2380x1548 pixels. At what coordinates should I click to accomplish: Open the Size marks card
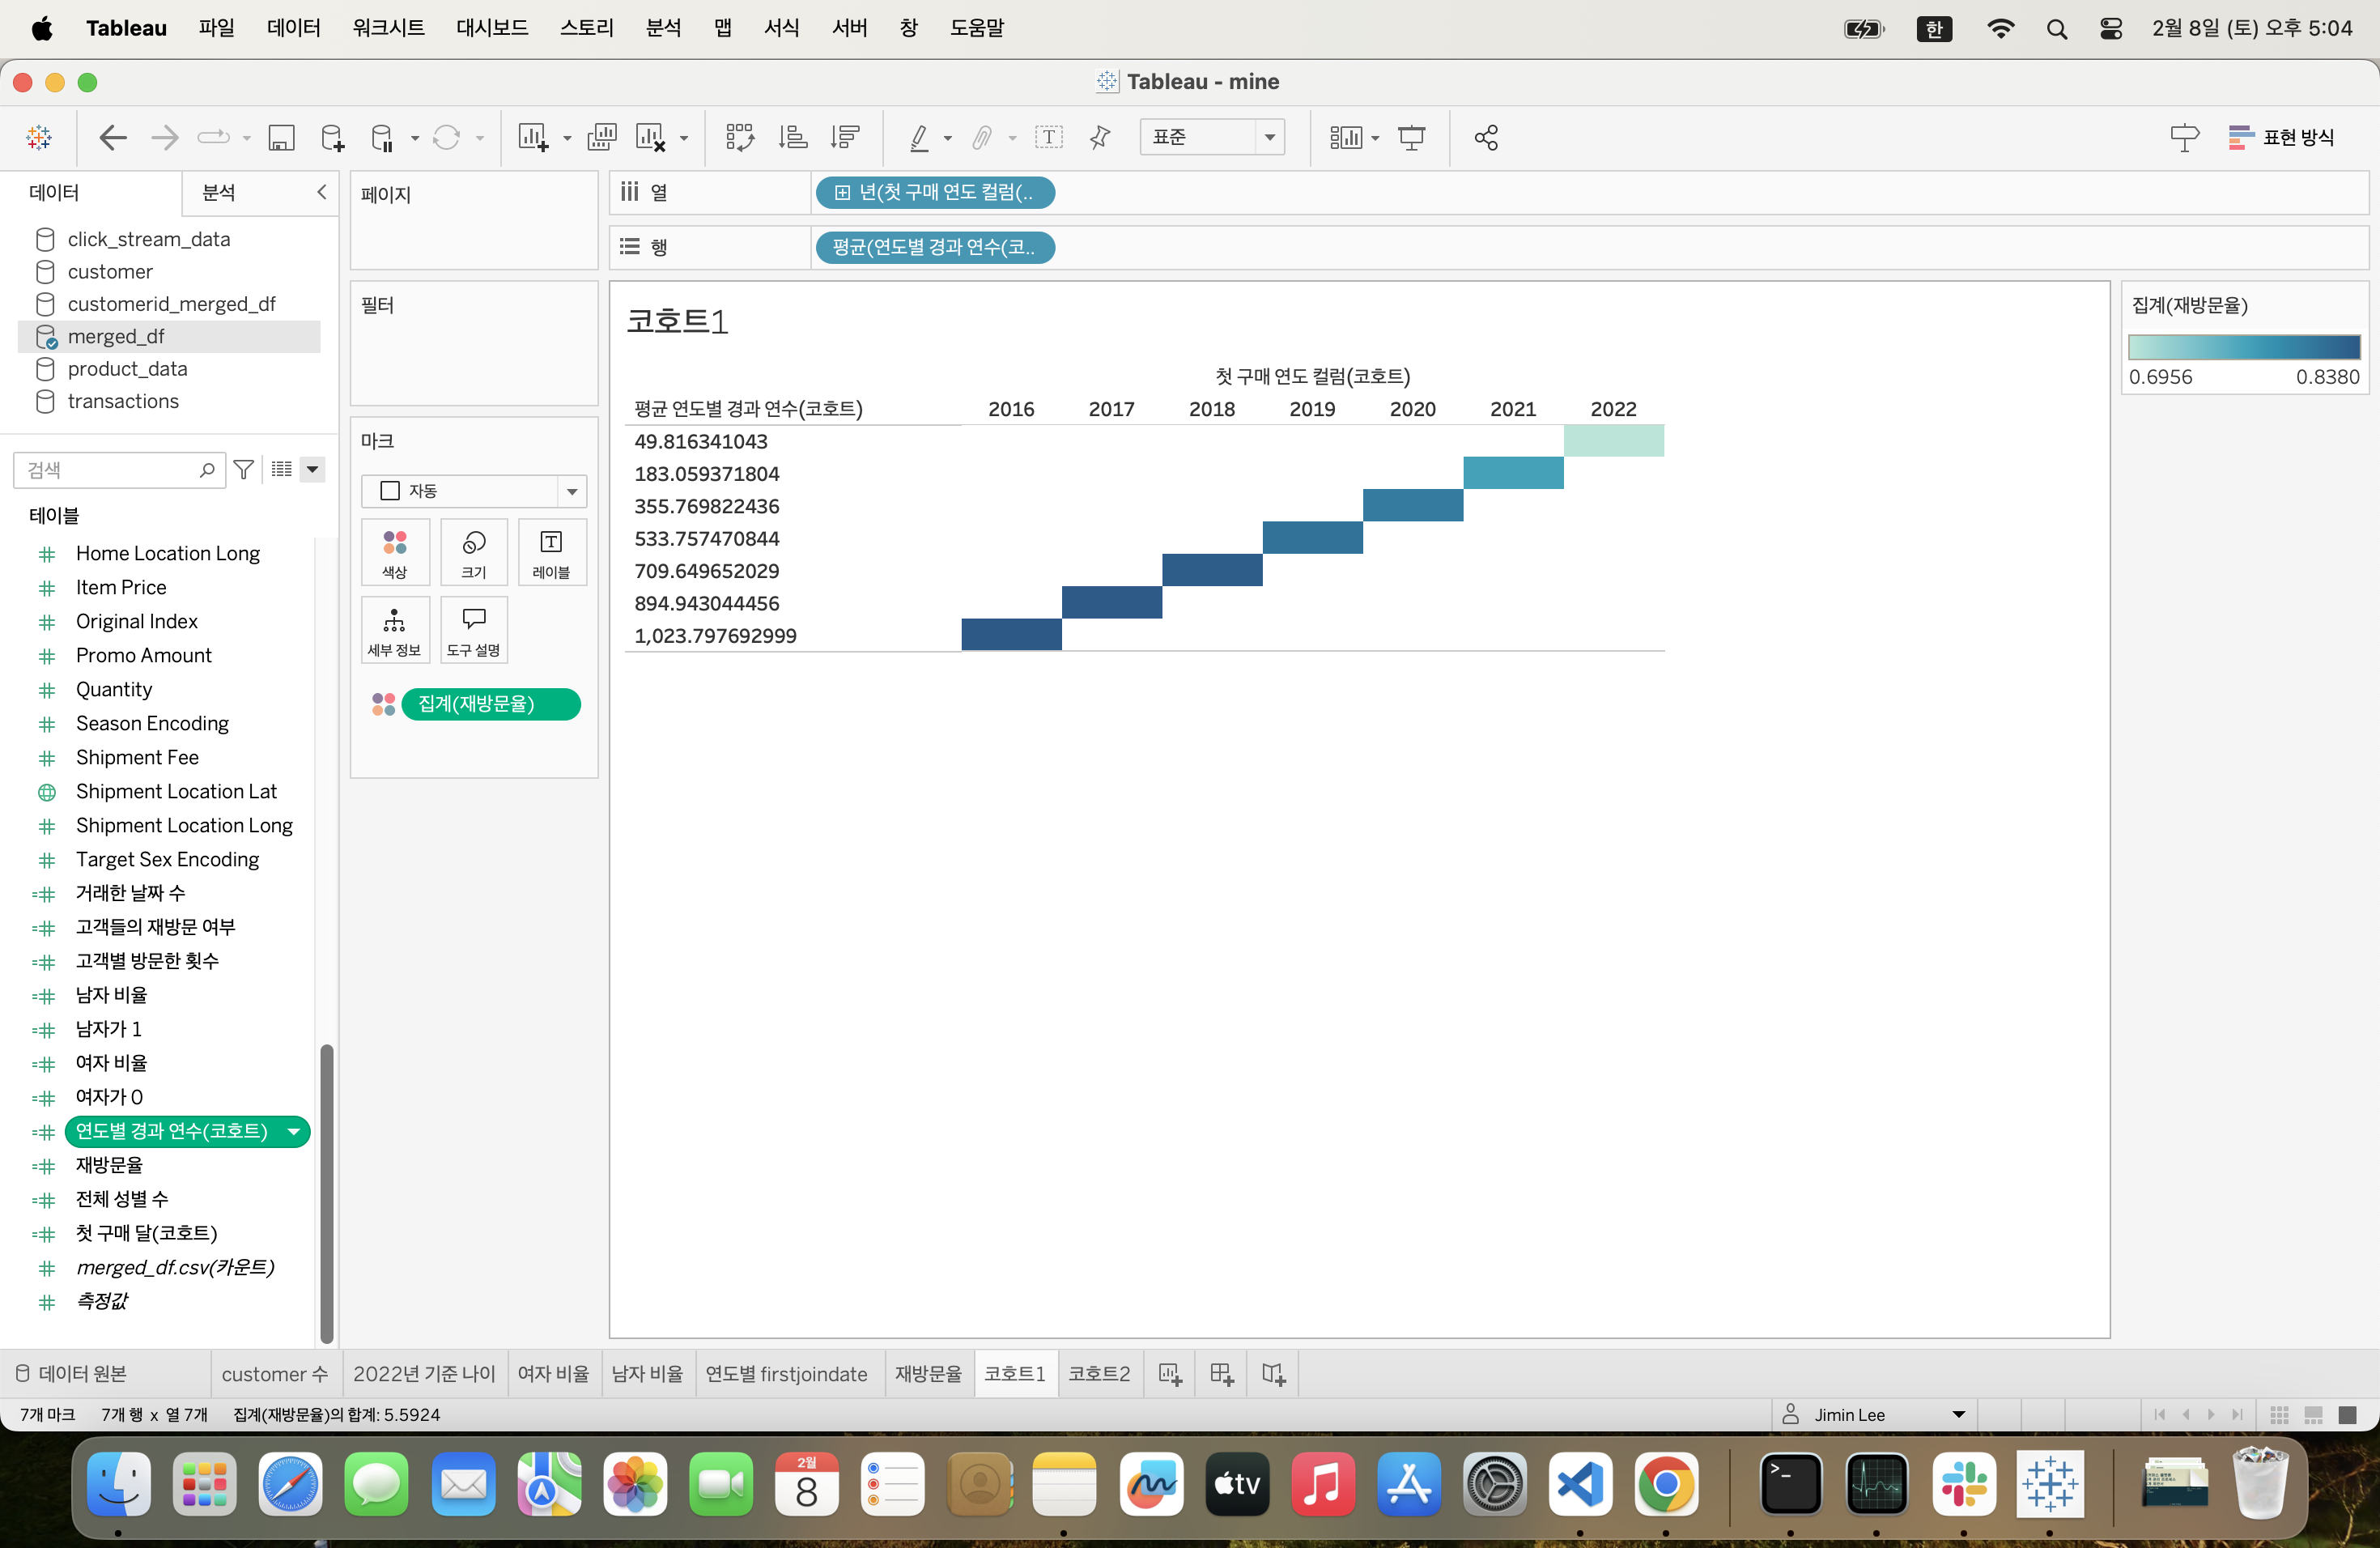tap(473, 552)
